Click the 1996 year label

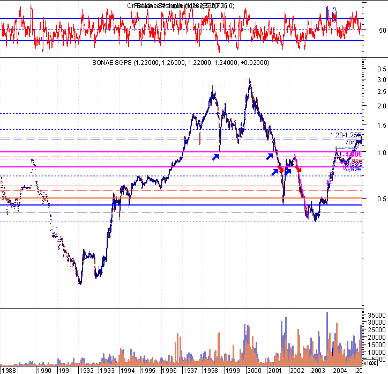click(x=169, y=371)
